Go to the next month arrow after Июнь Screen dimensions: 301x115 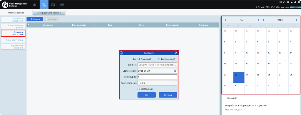[x=258, y=20]
